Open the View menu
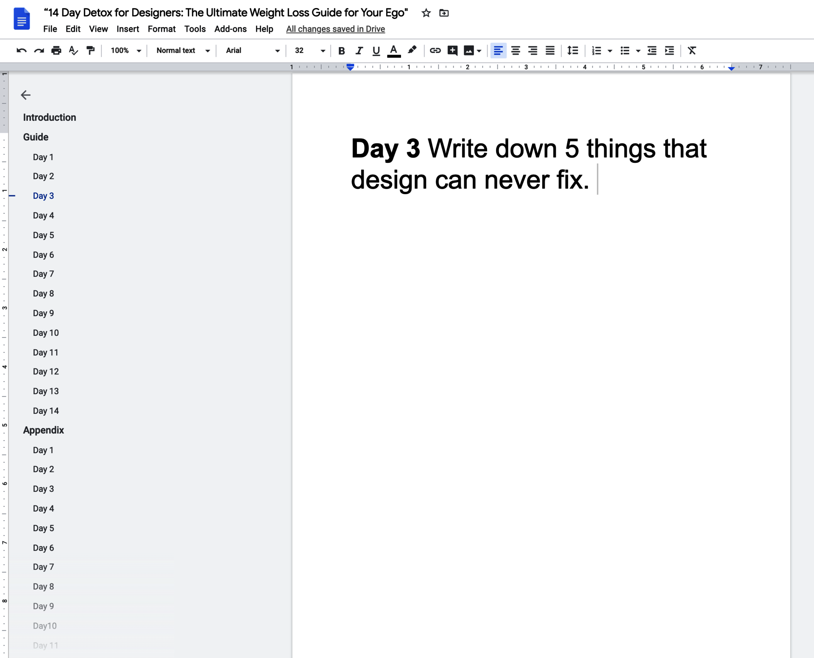This screenshot has height=658, width=814. tap(98, 29)
